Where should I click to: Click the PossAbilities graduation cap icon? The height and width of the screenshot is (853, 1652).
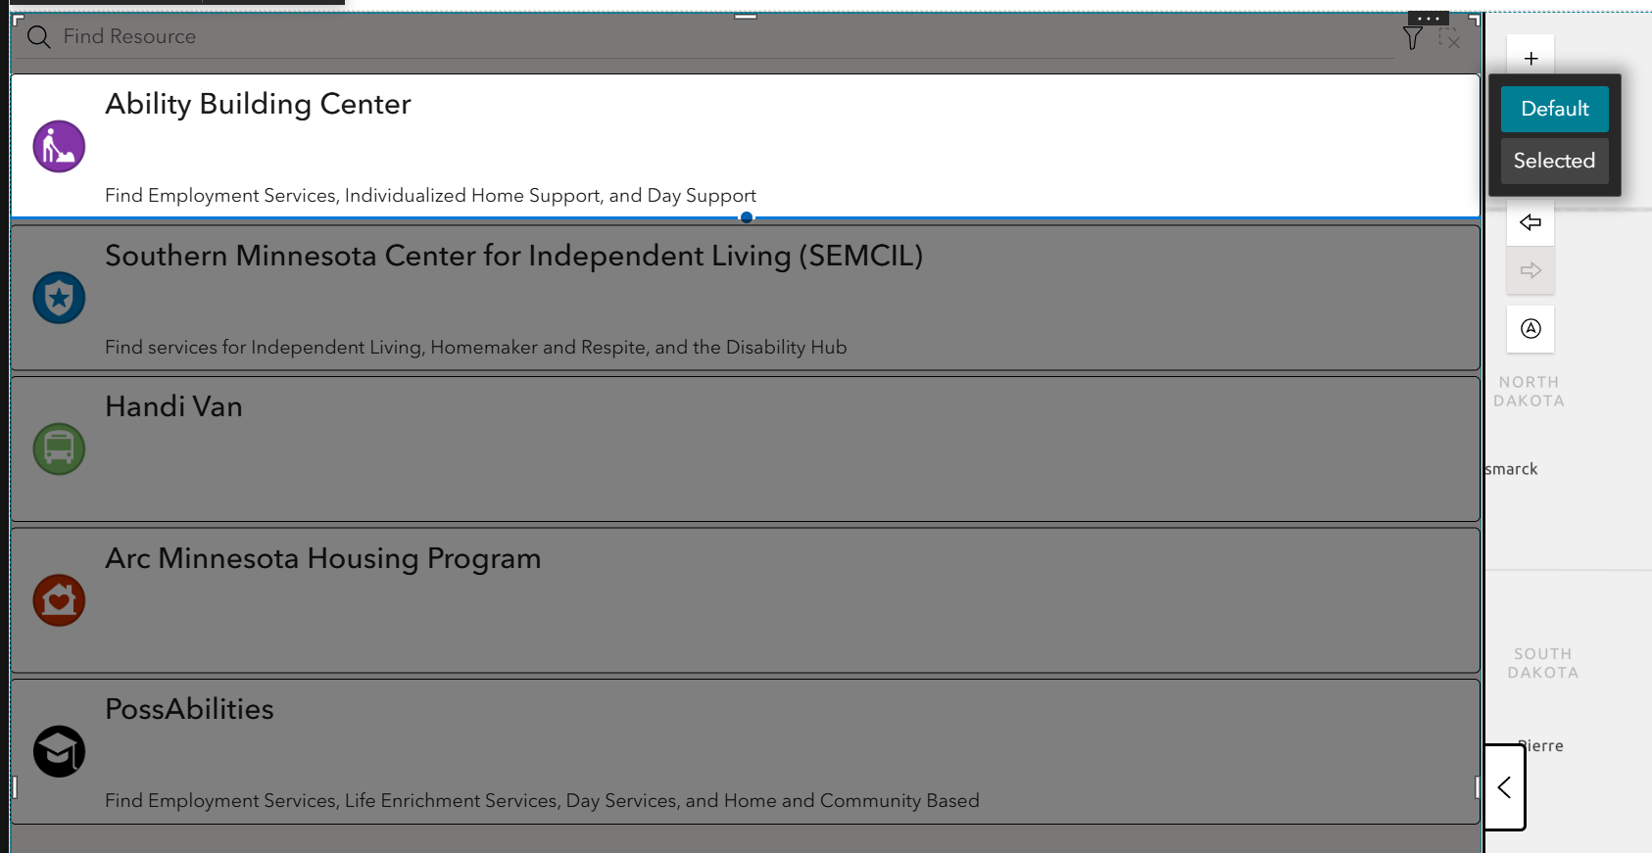coord(59,752)
